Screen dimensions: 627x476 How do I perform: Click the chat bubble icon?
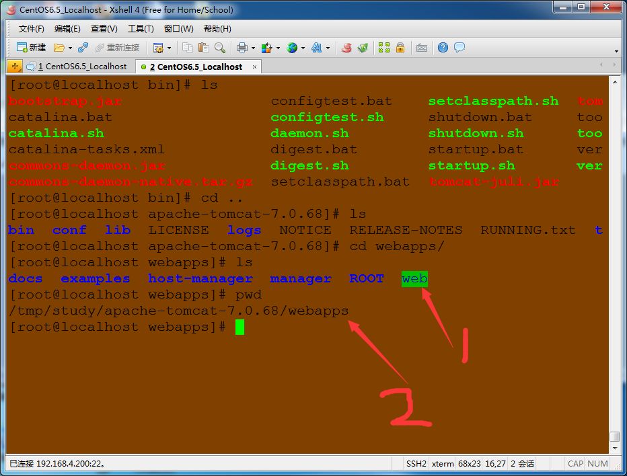pos(459,48)
